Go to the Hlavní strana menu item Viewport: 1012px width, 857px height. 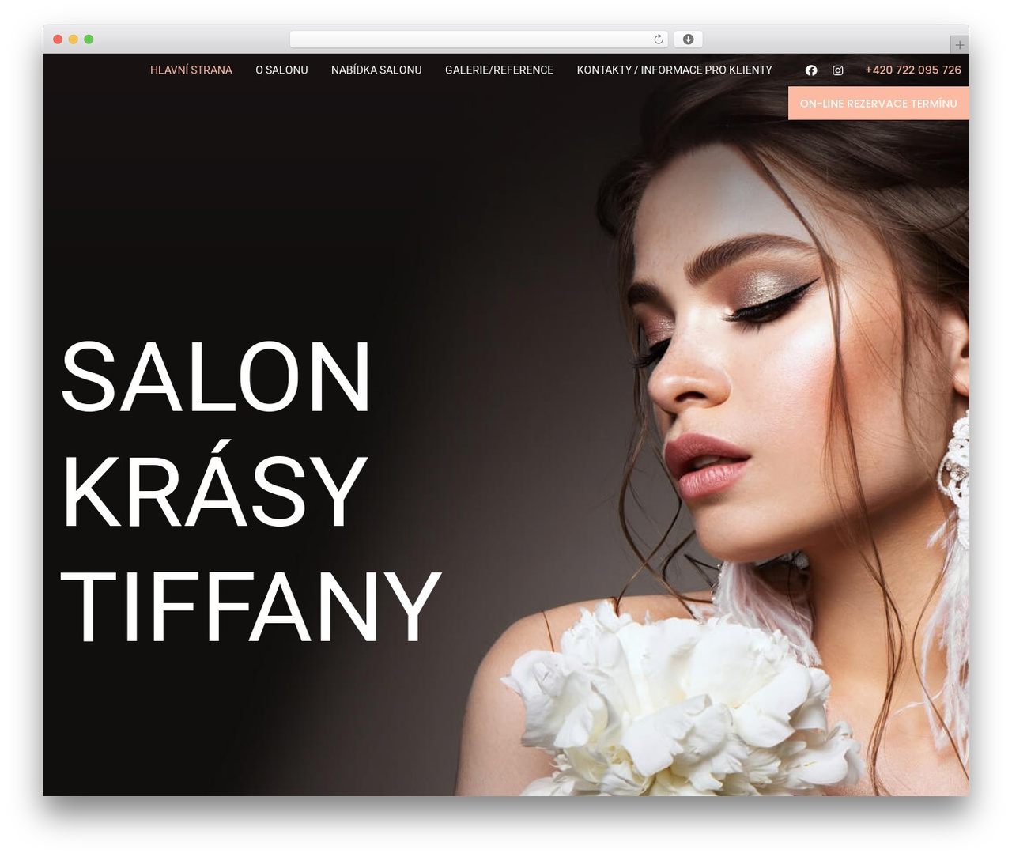(191, 70)
